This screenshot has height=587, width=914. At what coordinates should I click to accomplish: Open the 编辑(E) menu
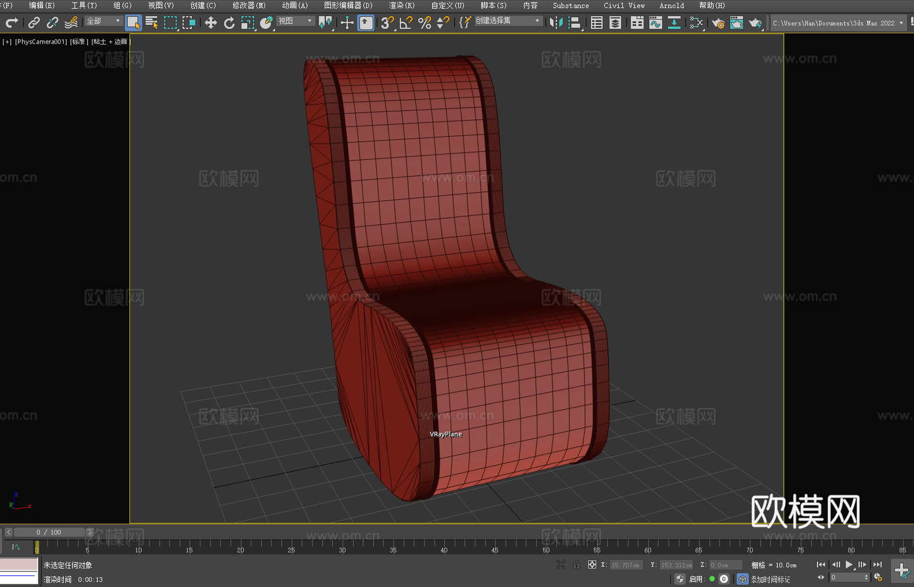pyautogui.click(x=42, y=5)
